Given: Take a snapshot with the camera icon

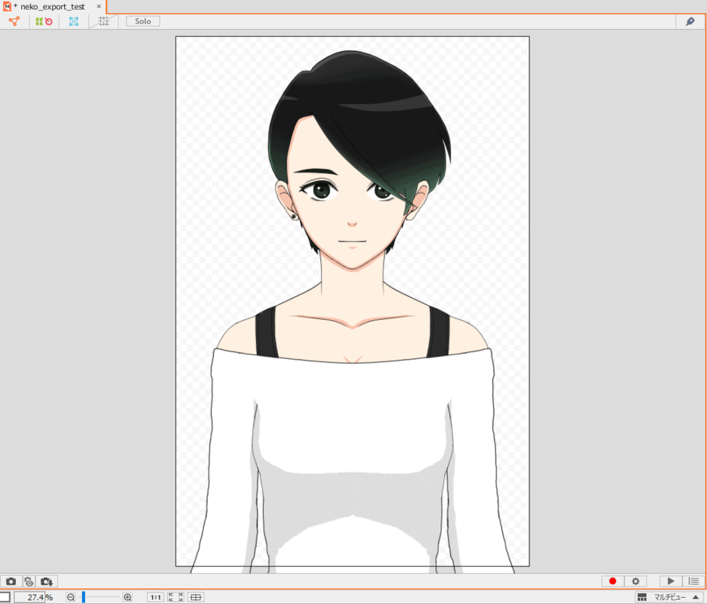Looking at the screenshot, I should point(11,581).
